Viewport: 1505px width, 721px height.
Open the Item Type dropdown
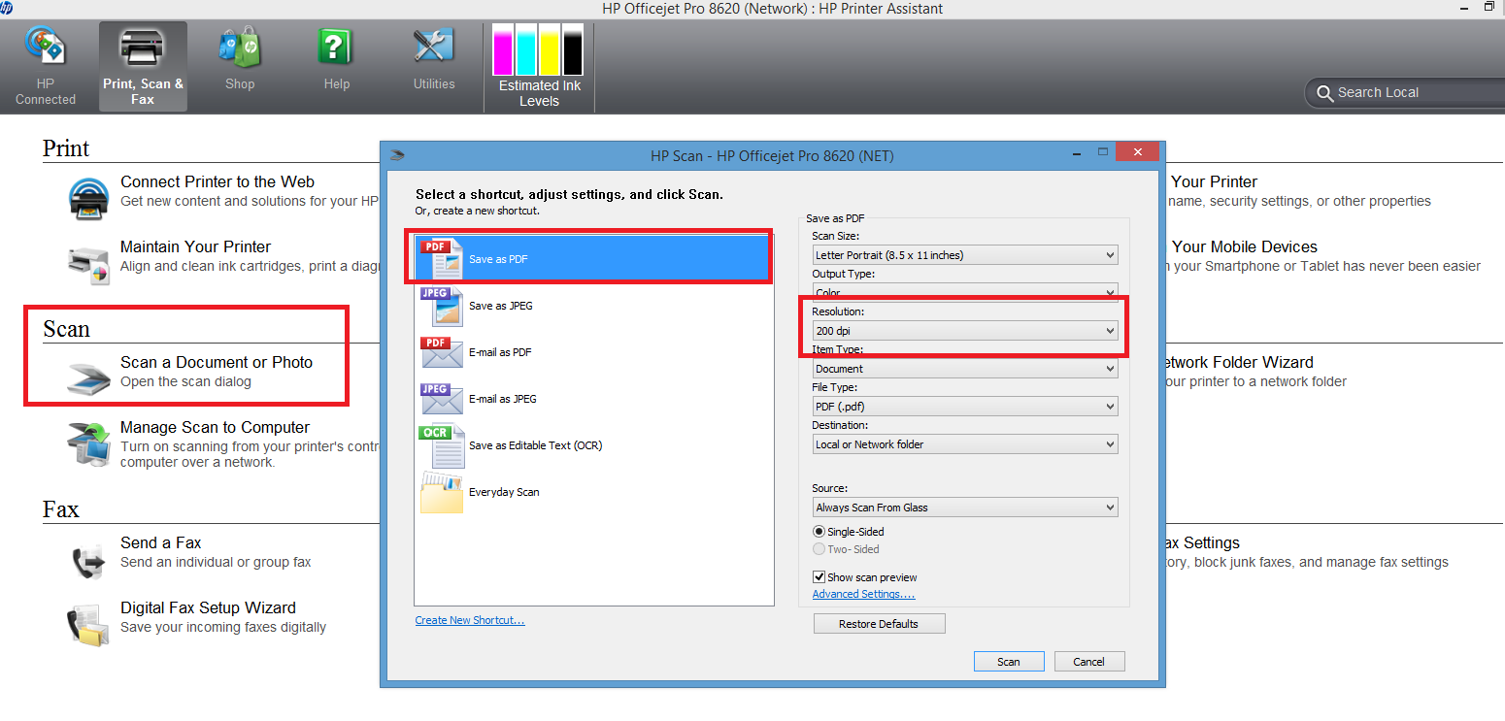tap(965, 369)
